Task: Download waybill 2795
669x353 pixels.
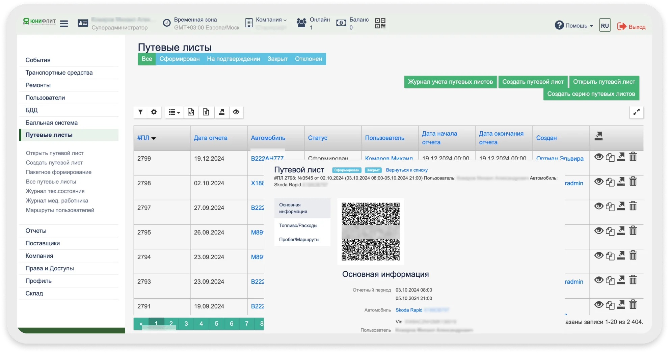Action: (x=621, y=231)
